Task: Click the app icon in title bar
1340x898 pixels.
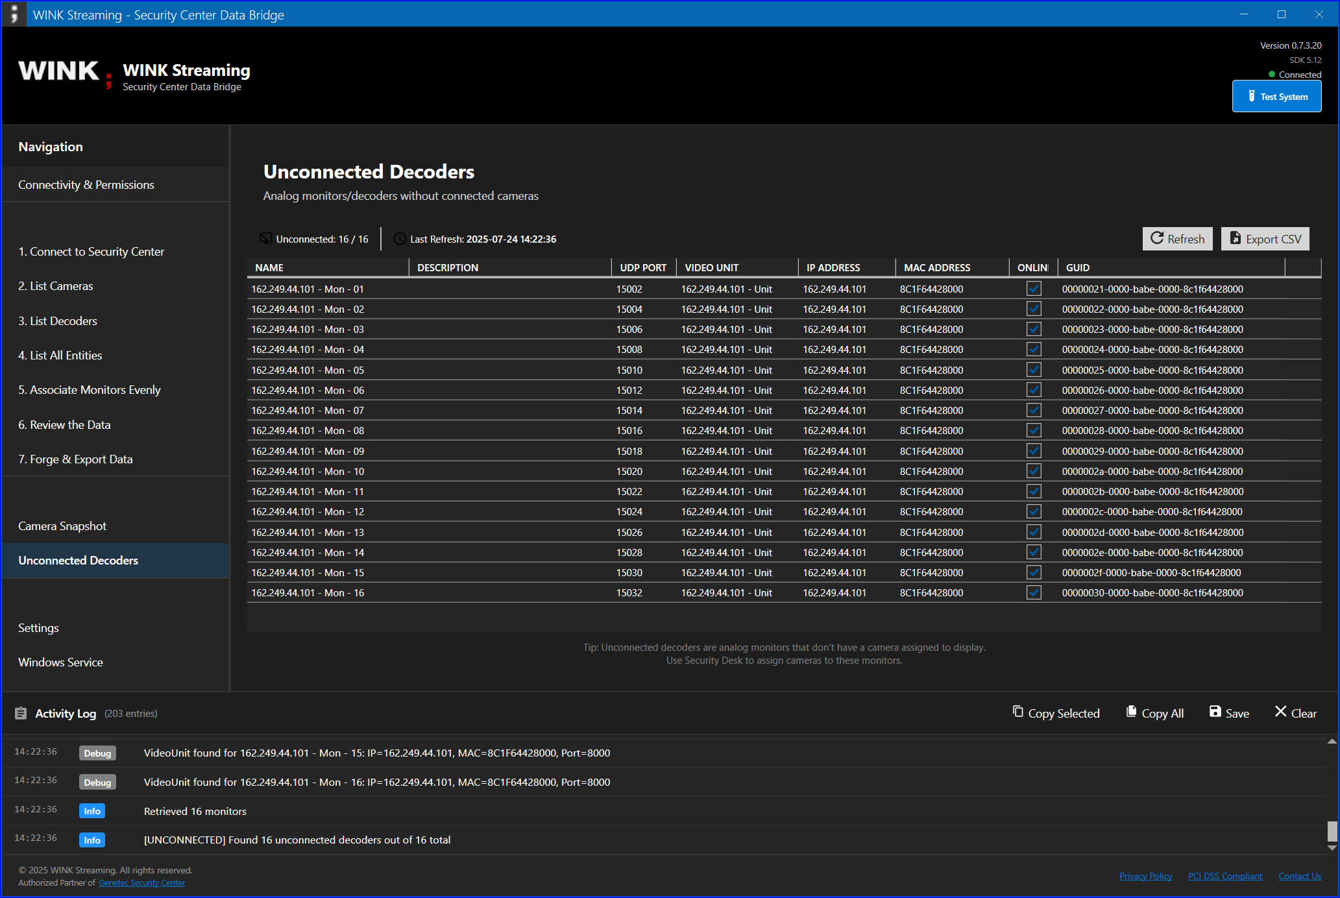Action: pos(14,14)
